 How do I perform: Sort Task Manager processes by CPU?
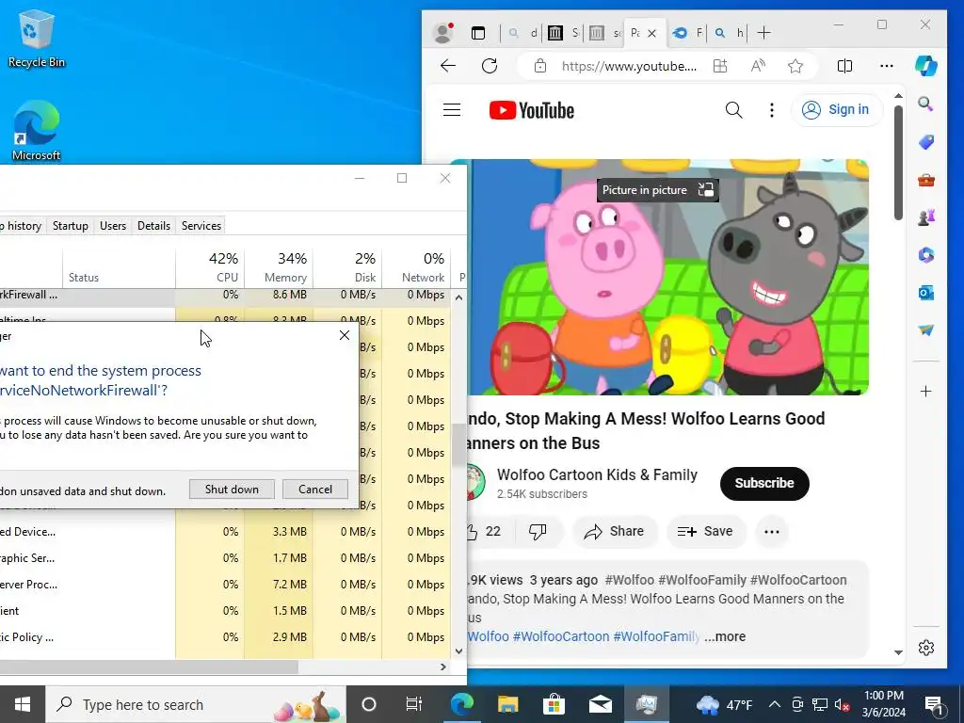tap(210, 267)
